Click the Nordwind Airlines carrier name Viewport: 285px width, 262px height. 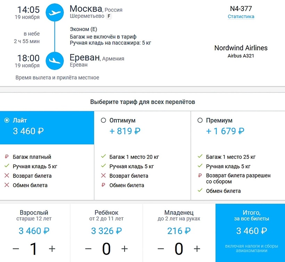click(241, 48)
